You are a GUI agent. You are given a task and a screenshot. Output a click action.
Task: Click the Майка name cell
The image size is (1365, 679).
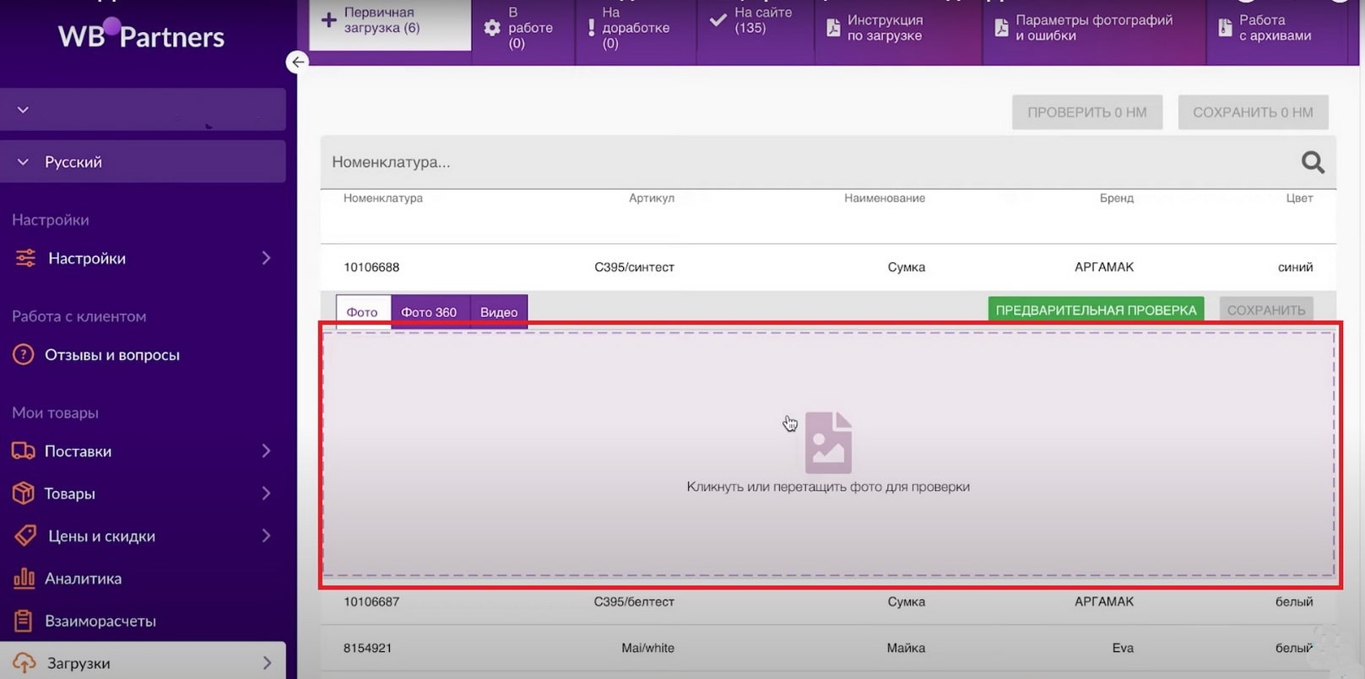click(906, 648)
